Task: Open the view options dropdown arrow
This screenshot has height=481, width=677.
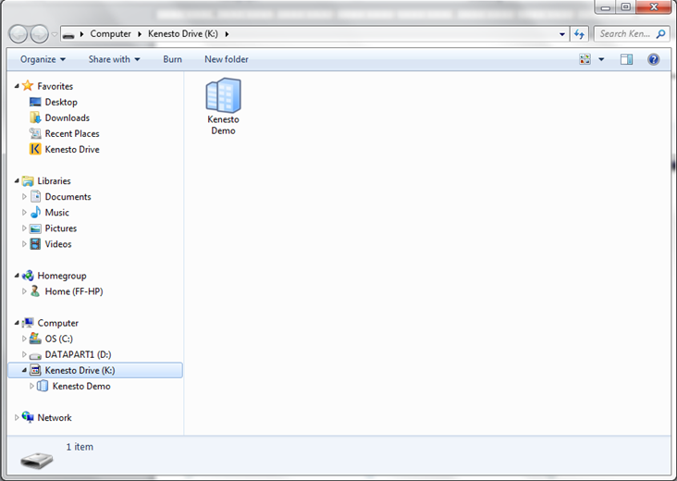Action: pyautogui.click(x=601, y=59)
